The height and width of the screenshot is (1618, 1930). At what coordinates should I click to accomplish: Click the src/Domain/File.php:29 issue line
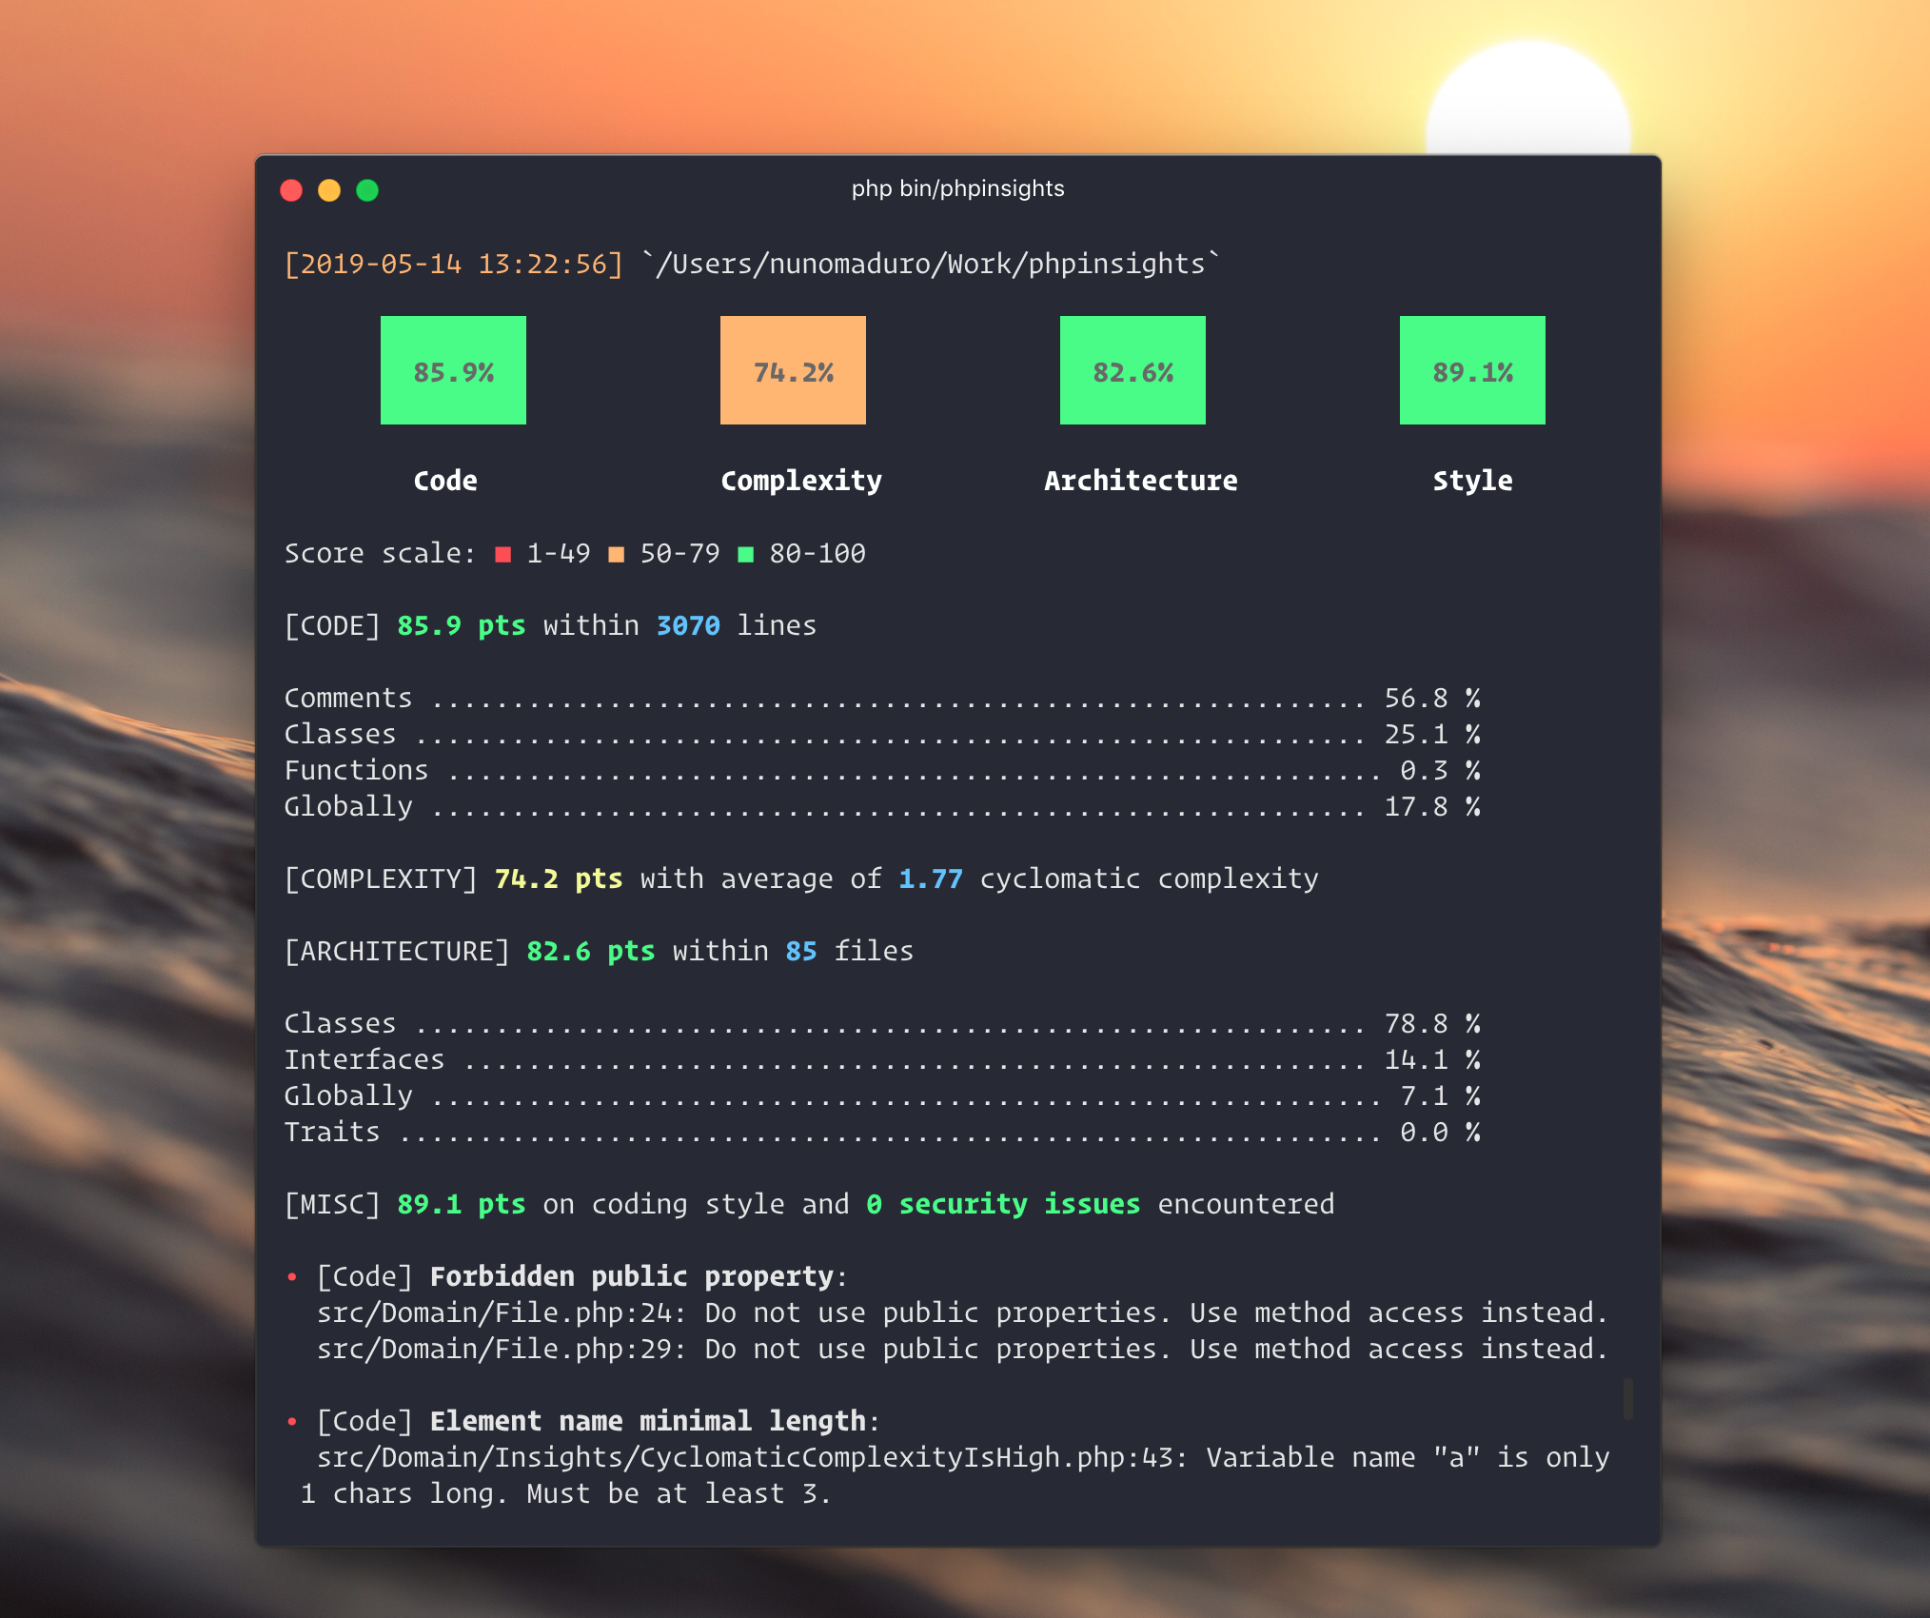click(x=962, y=1349)
